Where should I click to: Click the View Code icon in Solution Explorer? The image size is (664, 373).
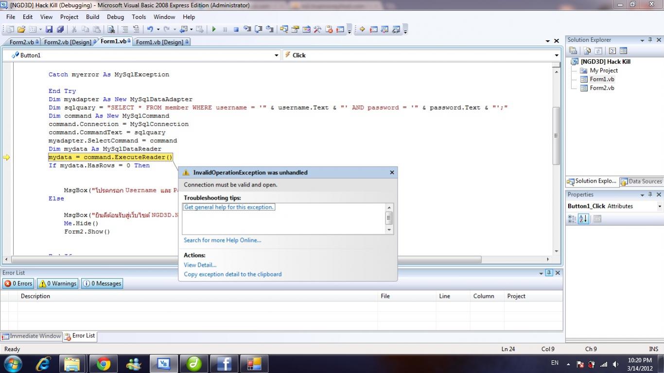(x=612, y=51)
